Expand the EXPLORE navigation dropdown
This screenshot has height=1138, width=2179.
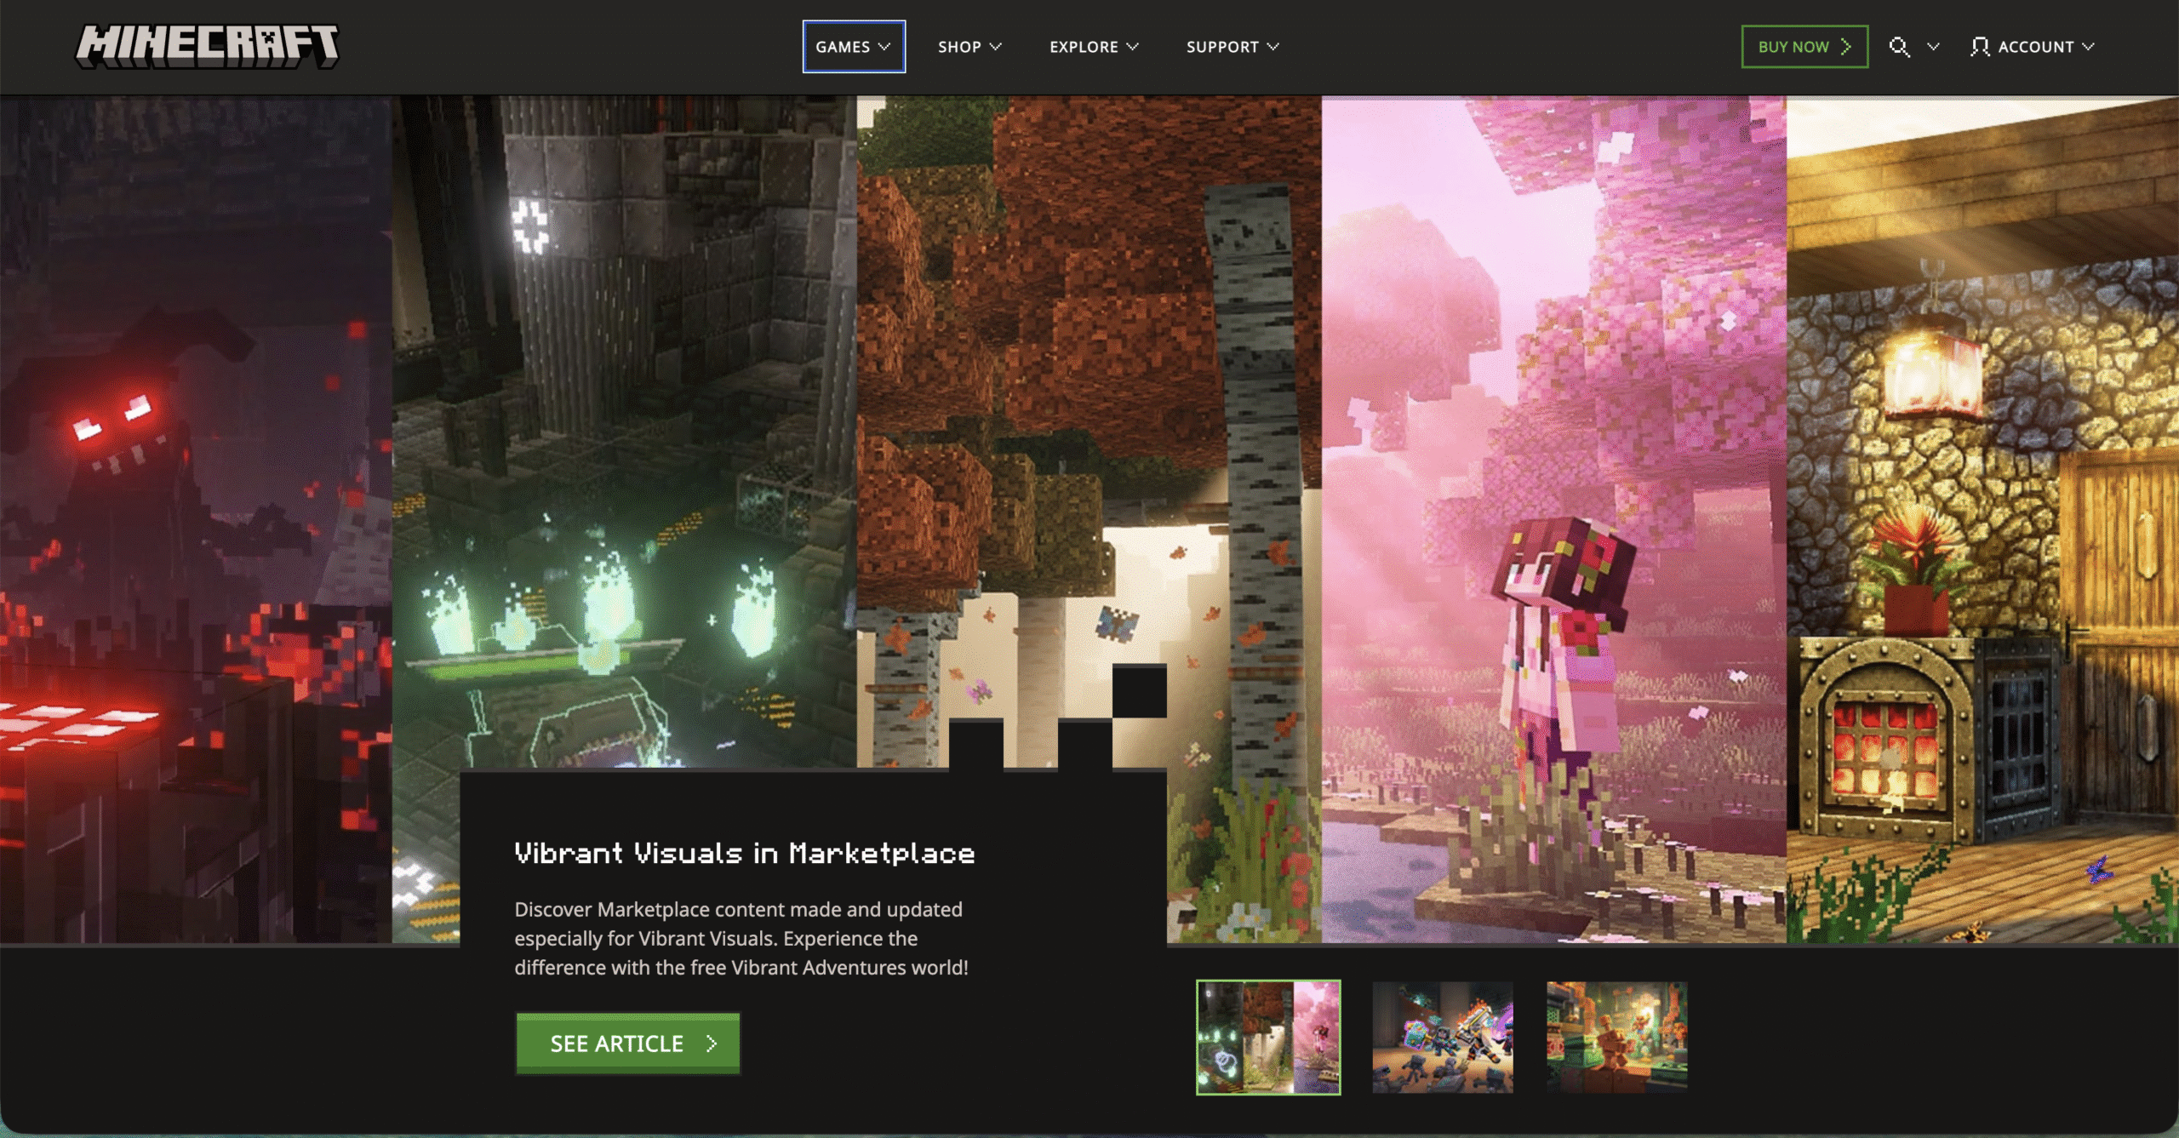pyautogui.click(x=1094, y=47)
